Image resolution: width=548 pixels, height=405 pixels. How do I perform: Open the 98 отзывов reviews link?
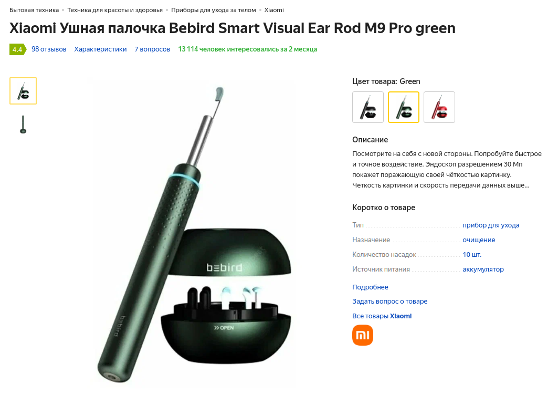49,49
